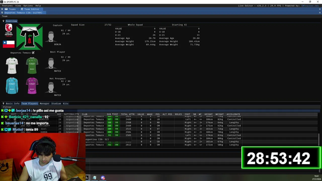
Task: Click the running figure Team Editor icon
Action: pos(22,9)
